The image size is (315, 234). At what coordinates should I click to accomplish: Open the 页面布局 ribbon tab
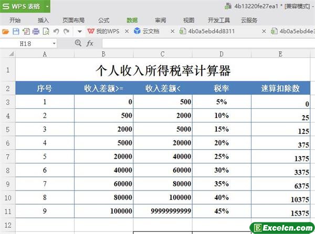73,20
